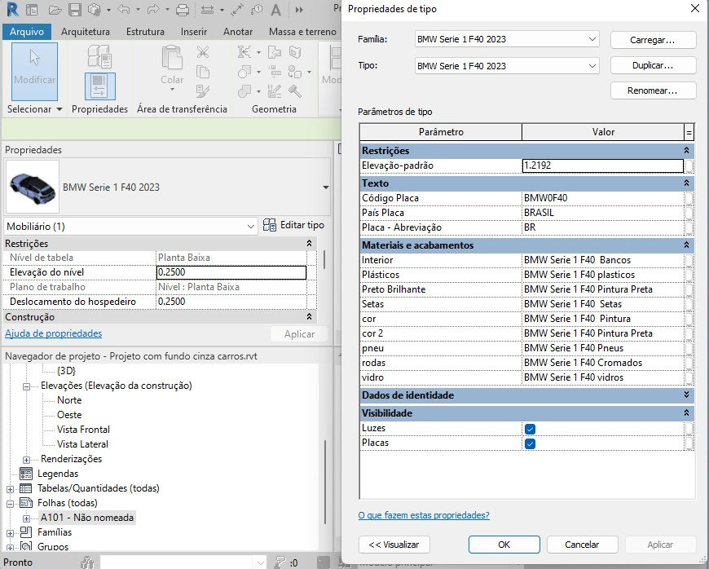
Task: Click the Duplicar... button
Action: click(x=653, y=65)
